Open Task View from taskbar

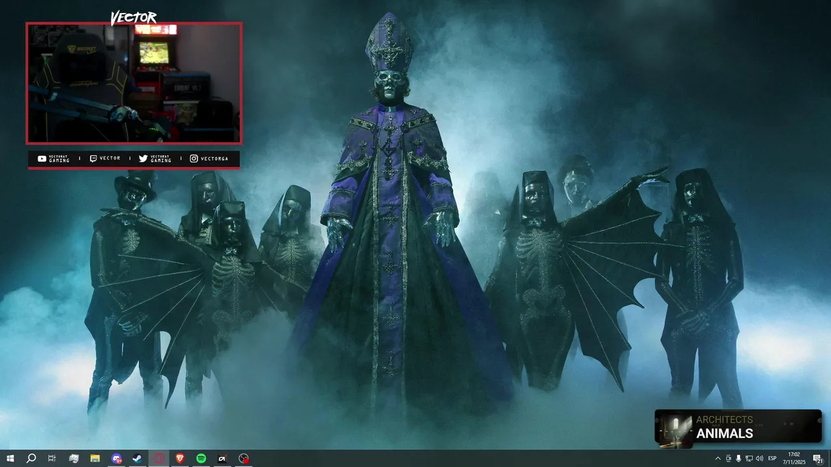click(52, 459)
